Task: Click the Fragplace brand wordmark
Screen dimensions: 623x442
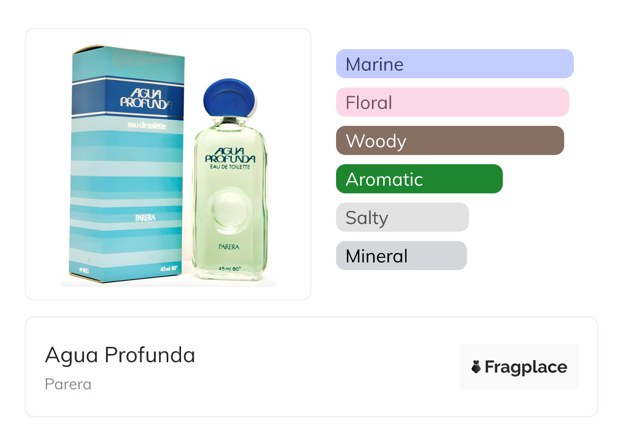Action: pos(525,367)
